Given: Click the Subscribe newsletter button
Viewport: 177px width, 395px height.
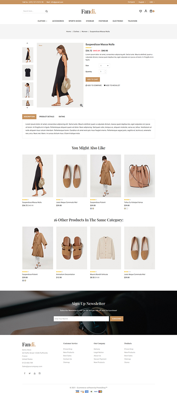Looking at the screenshot, I should (117, 319).
